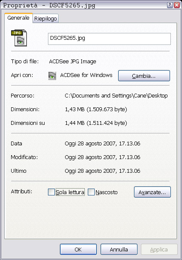Click the Modificato date value
The width and height of the screenshot is (182, 260).
(102, 157)
